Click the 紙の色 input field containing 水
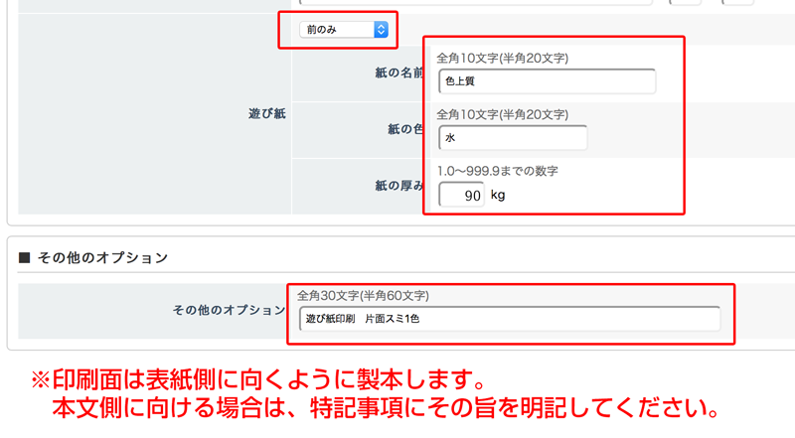 (x=513, y=137)
